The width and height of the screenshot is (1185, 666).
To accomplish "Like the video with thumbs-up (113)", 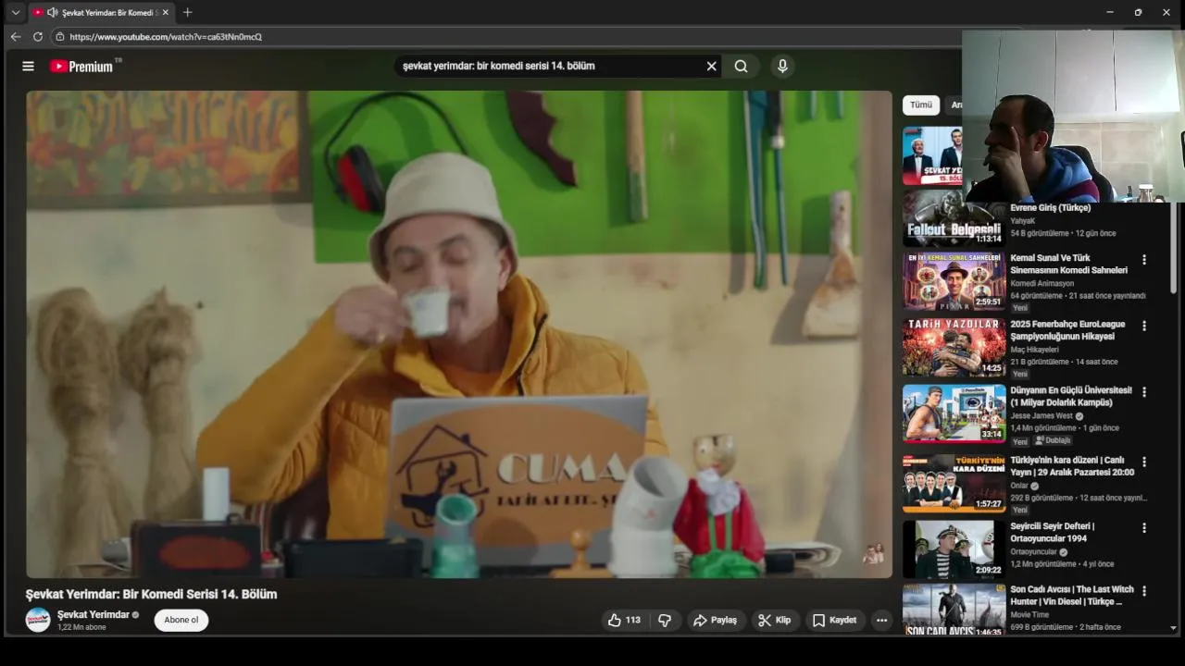I will [624, 620].
